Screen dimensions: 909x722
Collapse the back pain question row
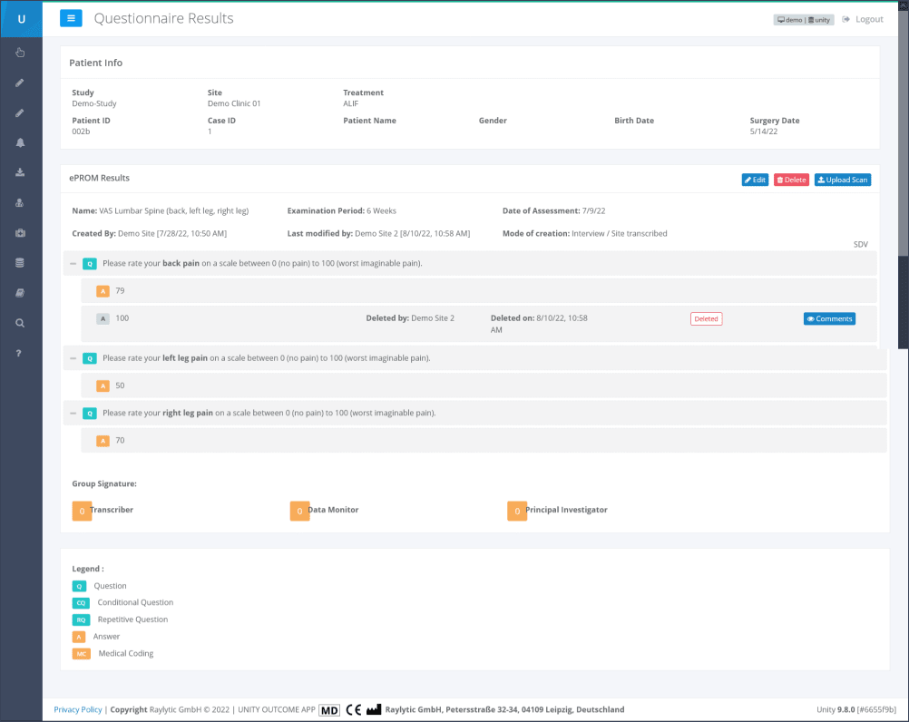click(x=73, y=264)
